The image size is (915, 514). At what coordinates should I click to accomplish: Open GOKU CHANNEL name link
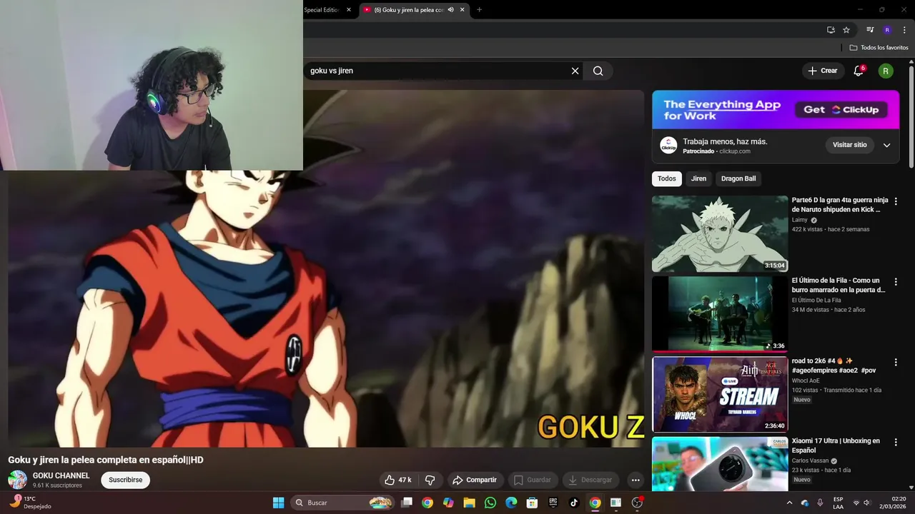click(x=61, y=475)
